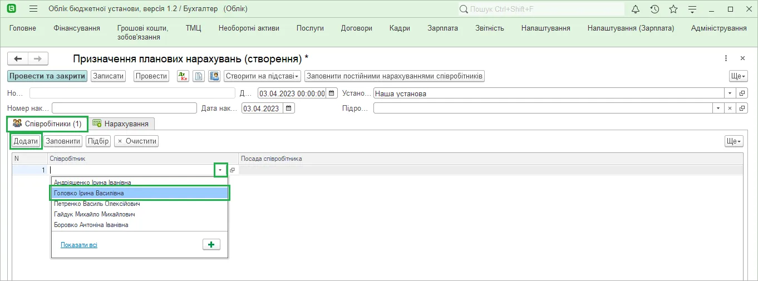Open the Адміністрування section
Screen dimensions: 758x281
(x=718, y=28)
